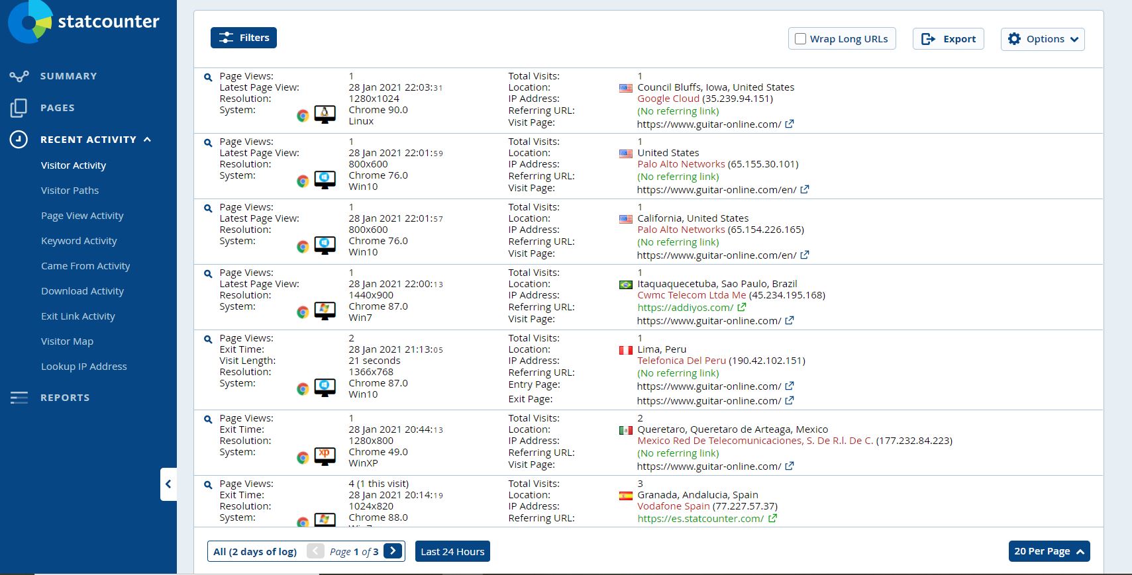This screenshot has width=1132, height=575.
Task: Magnify the 65.155.30.101 visitor entry
Action: (208, 143)
